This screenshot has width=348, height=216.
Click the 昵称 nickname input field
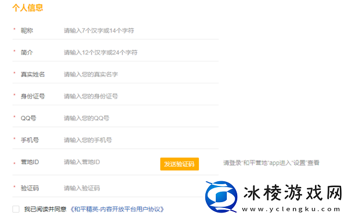tap(141, 31)
